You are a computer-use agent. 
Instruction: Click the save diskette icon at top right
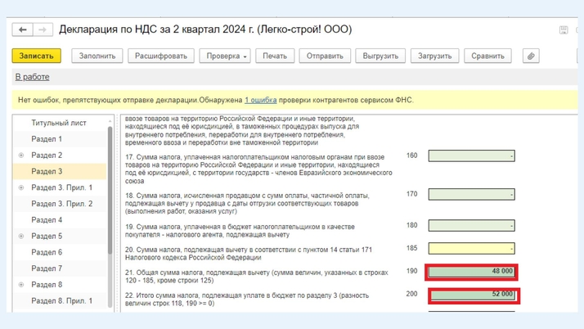pos(564,30)
